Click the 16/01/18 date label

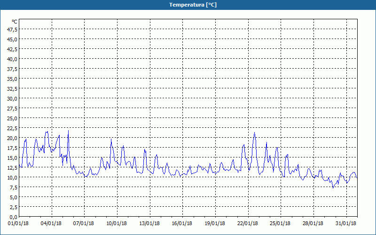click(182, 224)
